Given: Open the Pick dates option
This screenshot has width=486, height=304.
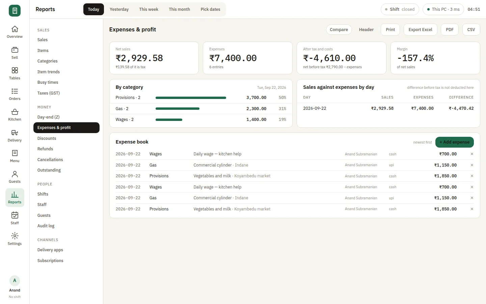Looking at the screenshot, I should (210, 9).
